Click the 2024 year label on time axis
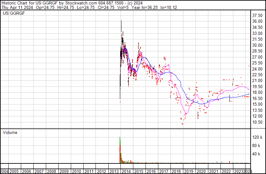The height and width of the screenshot is (174, 266). (x=247, y=171)
